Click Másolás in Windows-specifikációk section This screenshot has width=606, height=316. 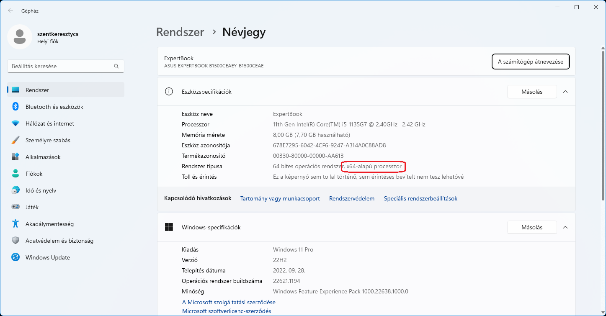[532, 227]
